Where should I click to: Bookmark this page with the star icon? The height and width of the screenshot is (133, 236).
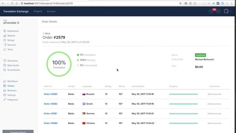180,3
